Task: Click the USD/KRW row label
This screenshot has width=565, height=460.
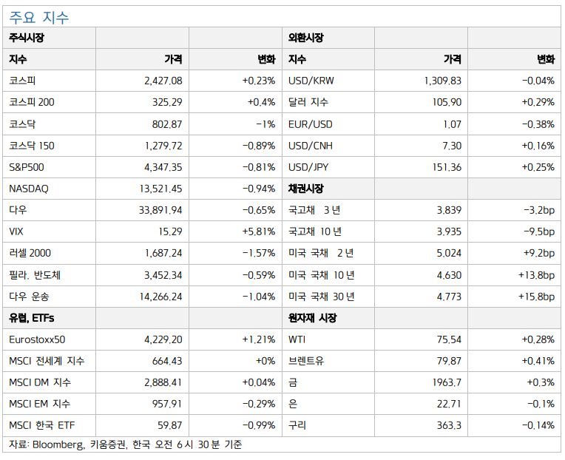Action: click(x=311, y=81)
